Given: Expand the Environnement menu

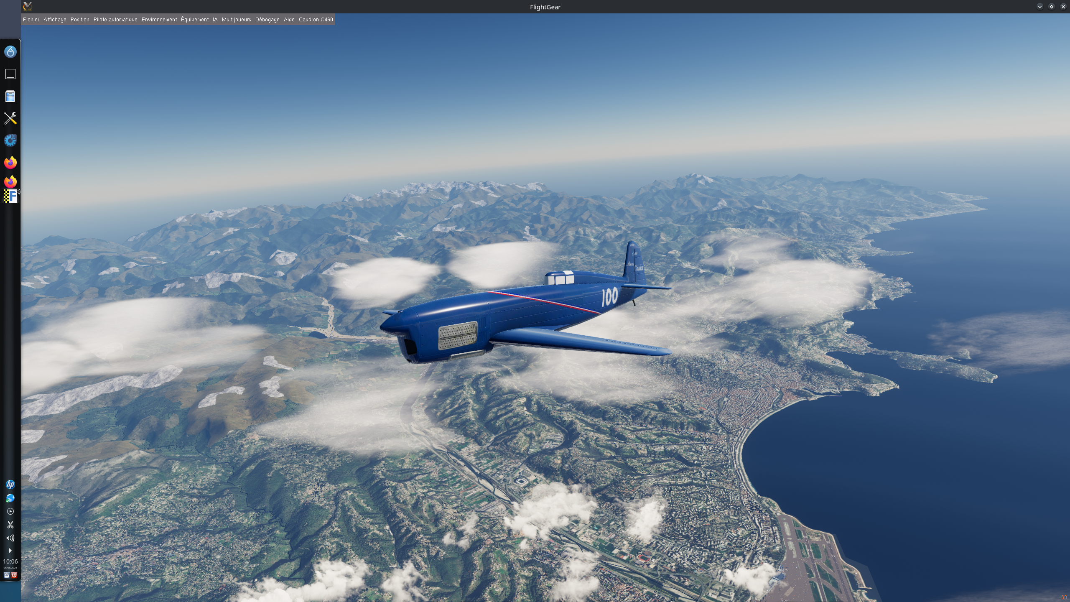Looking at the screenshot, I should [159, 20].
